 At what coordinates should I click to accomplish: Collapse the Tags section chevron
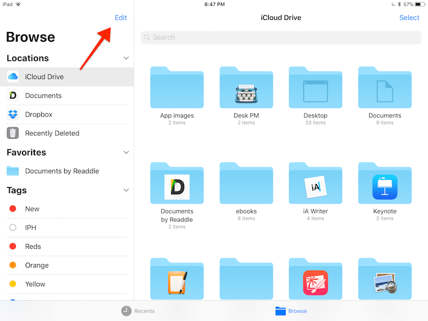pyautogui.click(x=126, y=190)
